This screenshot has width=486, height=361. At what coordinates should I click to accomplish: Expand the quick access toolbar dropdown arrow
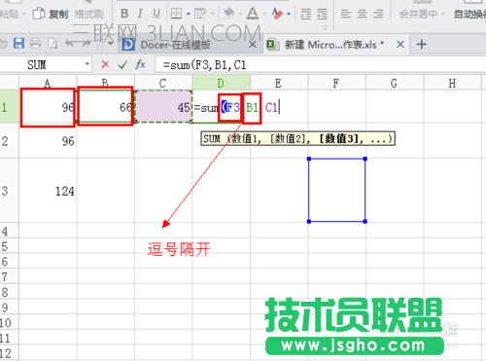(x=111, y=44)
